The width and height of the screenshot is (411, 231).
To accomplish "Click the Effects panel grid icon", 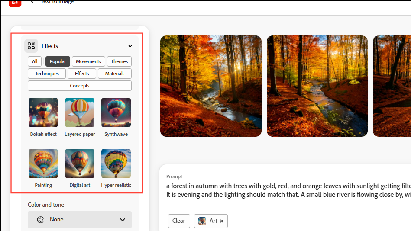I will pos(31,46).
